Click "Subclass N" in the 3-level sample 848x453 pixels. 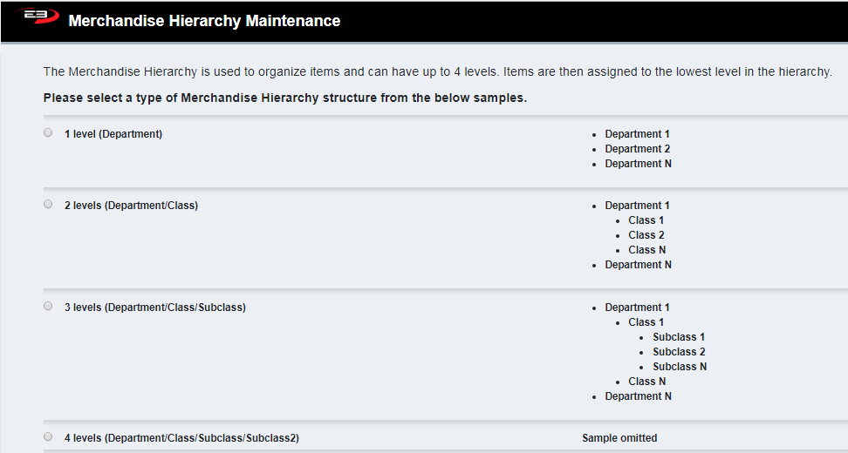(680, 367)
